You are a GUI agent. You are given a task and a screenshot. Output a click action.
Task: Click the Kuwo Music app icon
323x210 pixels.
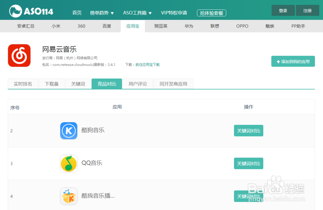[x=69, y=196]
